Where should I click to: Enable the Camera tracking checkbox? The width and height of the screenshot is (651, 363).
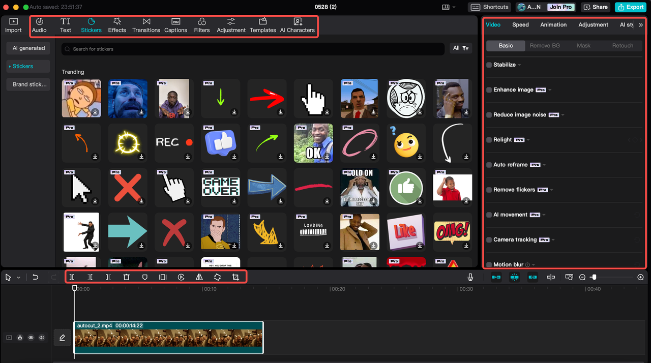pos(489,239)
